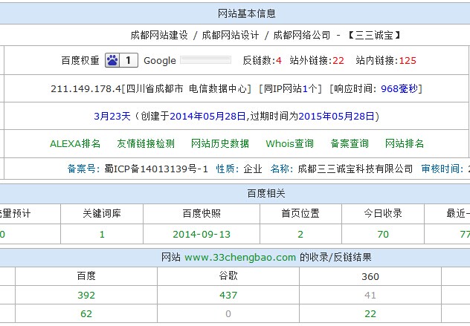
Task: Click the 审核时间 label
Action: tap(442, 169)
